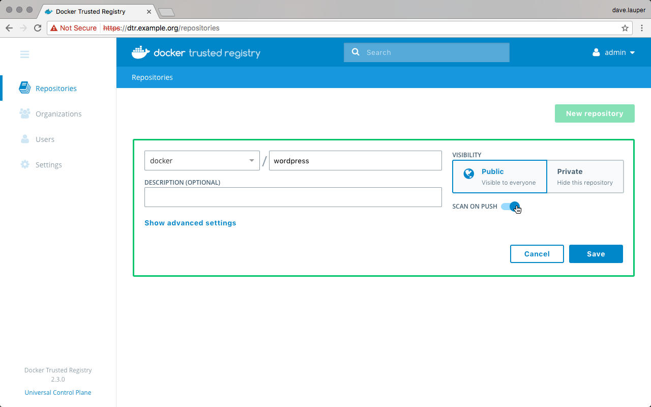Expand Show advanced settings
Image resolution: width=651 pixels, height=407 pixels.
tap(190, 223)
